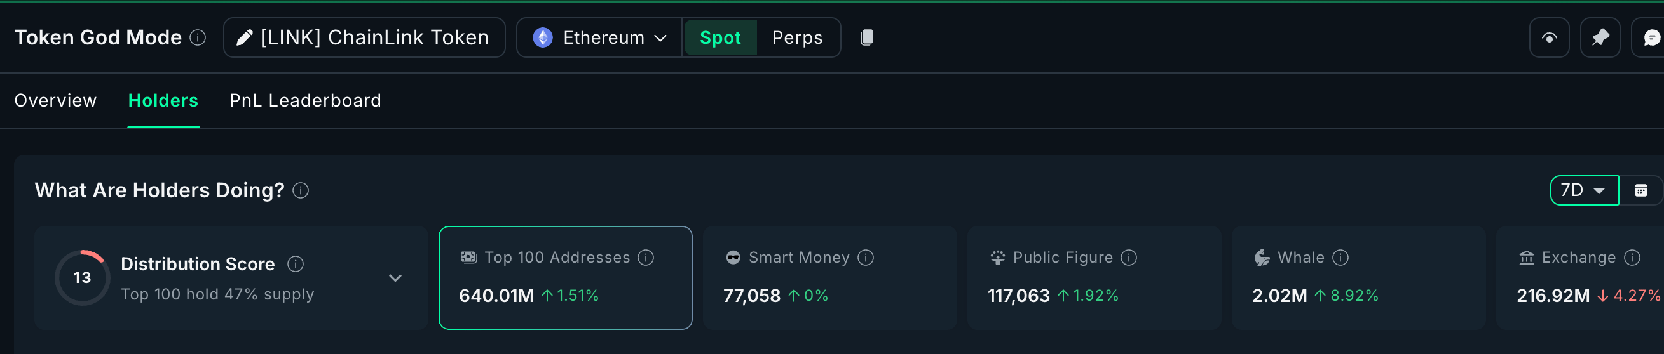Viewport: 1664px width, 354px height.
Task: Toggle the eye watch icon button
Action: tap(1548, 37)
